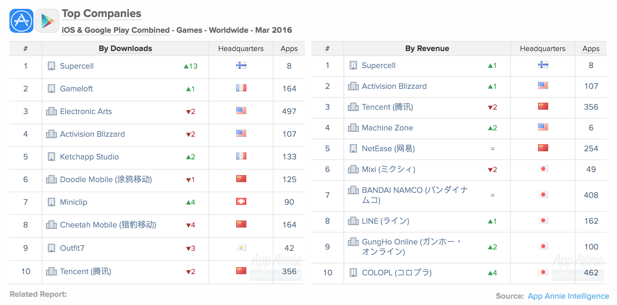Open GungHo Online company link
This screenshot has width=617, height=305.
tap(412, 247)
